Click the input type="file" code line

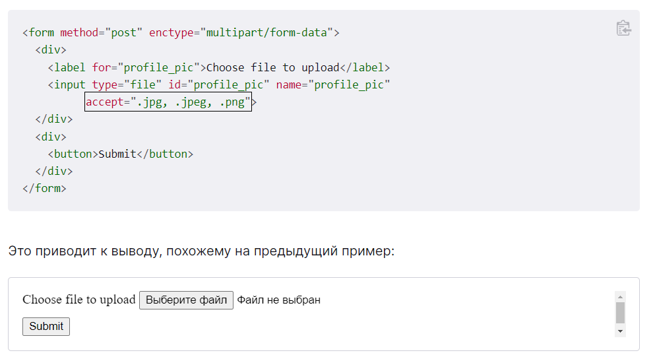pyautogui.click(x=218, y=84)
